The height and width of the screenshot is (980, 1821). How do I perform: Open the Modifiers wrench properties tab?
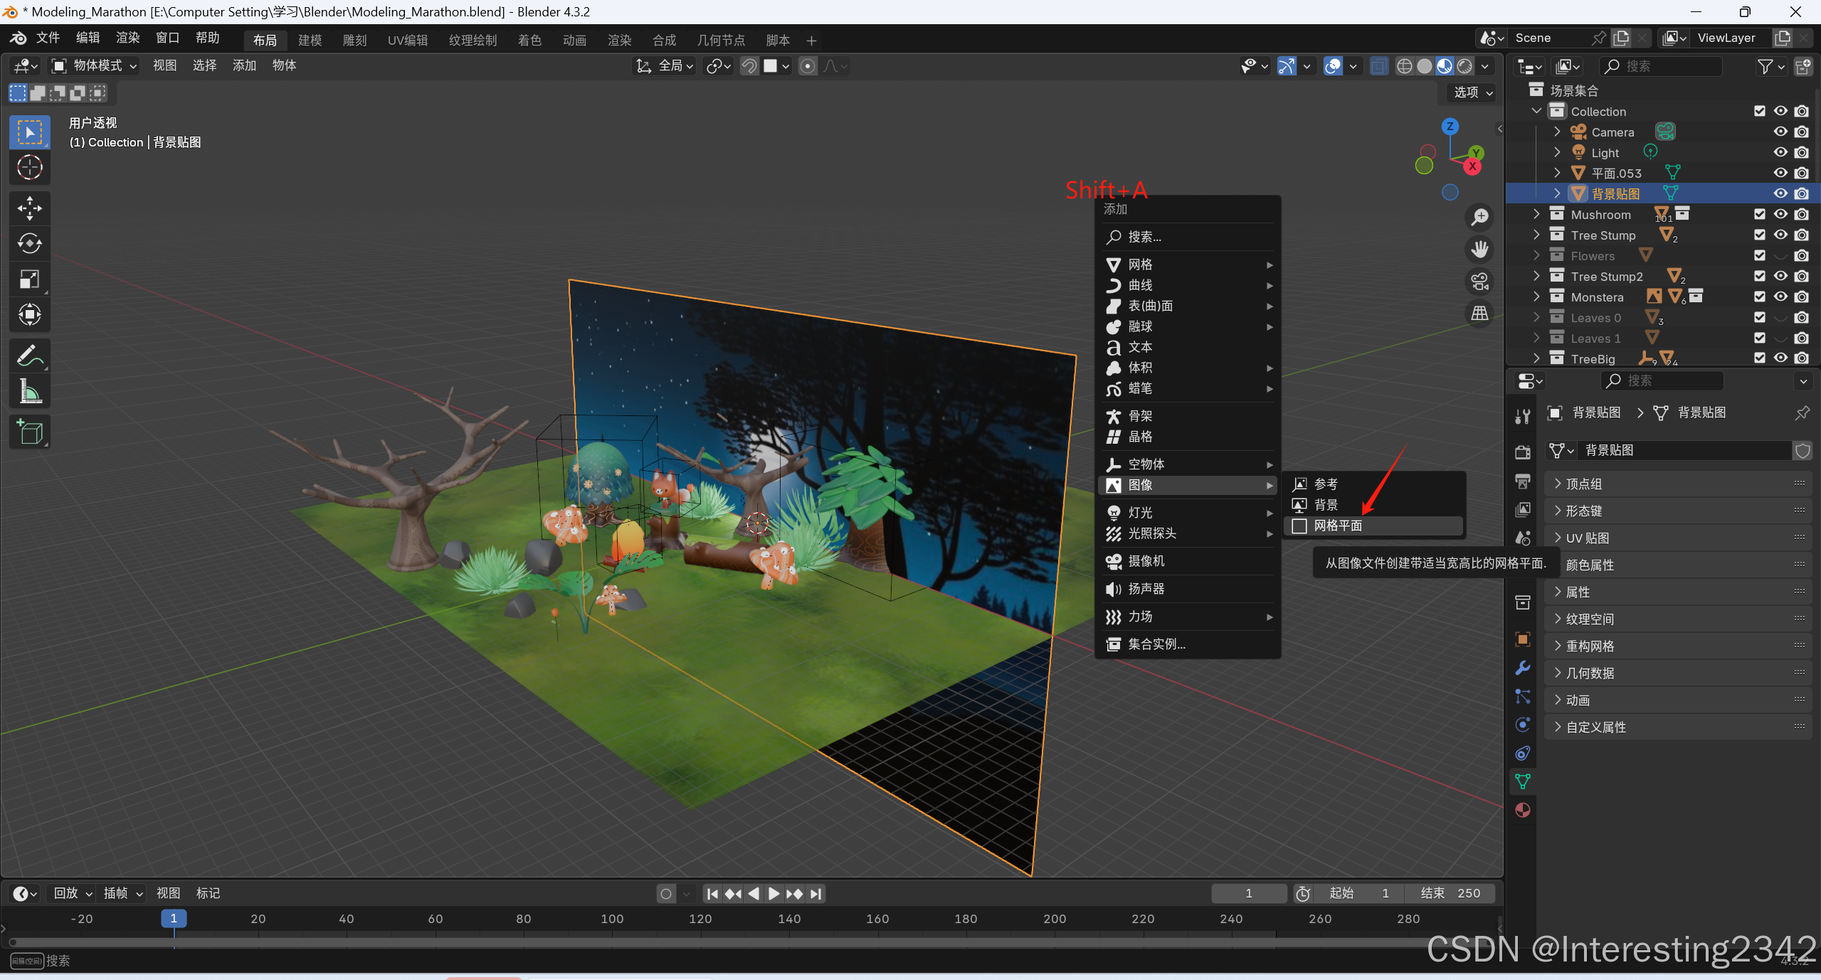tap(1522, 668)
